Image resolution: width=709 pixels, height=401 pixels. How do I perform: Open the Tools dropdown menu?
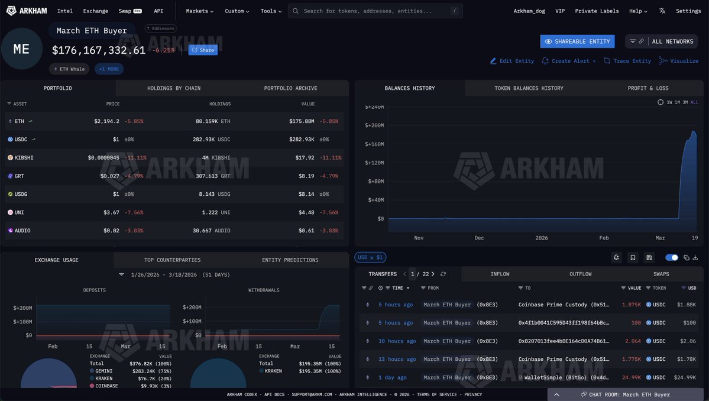tap(271, 11)
